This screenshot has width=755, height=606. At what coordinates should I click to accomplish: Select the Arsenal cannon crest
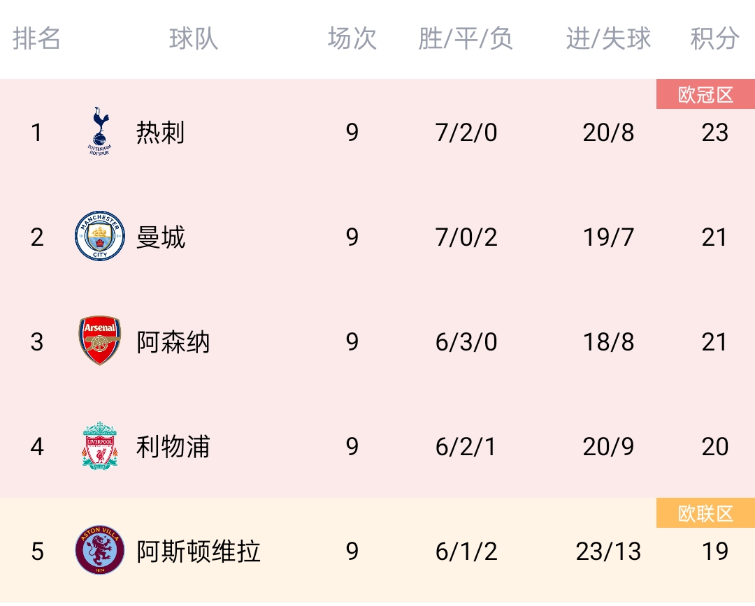click(100, 341)
